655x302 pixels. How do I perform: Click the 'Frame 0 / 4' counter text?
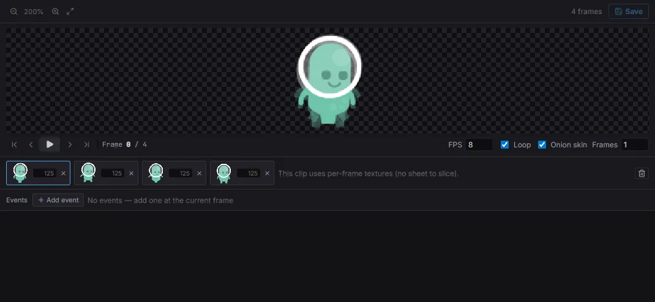124,145
